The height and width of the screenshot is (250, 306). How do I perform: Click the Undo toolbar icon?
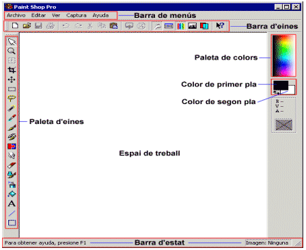66,25
